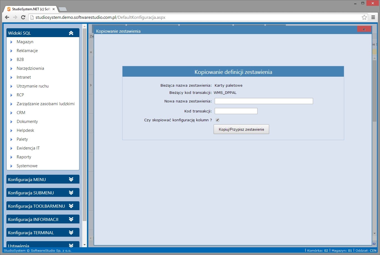Click arrow icon beside Palety
The width and height of the screenshot is (380, 255).
pos(11,139)
